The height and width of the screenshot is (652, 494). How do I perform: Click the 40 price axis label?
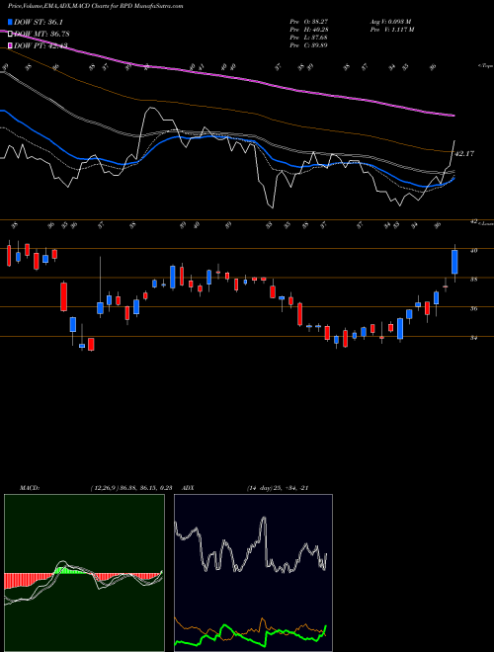[473, 250]
